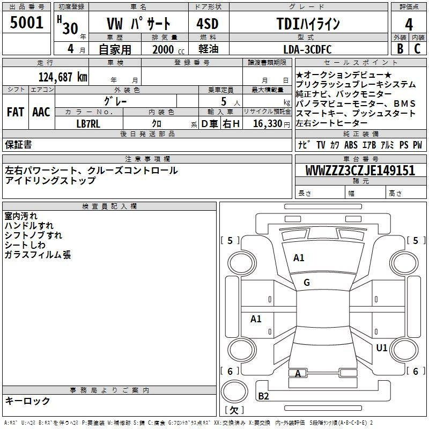The image size is (429, 429).
Task: Click the A1 mark on the left door
Action: (256, 319)
